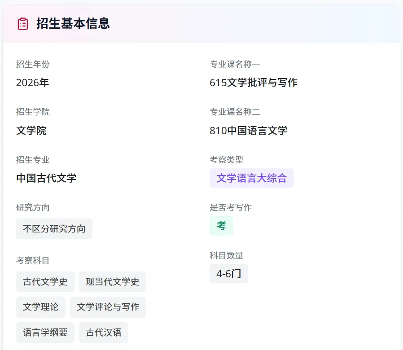The image size is (403, 350).
Task: Click the 招生基本信息 header title
Action: [x=73, y=23]
